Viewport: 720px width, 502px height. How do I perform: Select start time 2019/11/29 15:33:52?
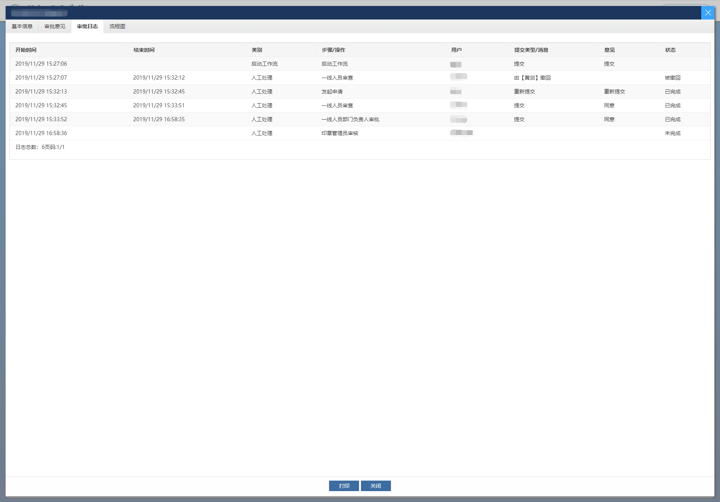point(41,119)
